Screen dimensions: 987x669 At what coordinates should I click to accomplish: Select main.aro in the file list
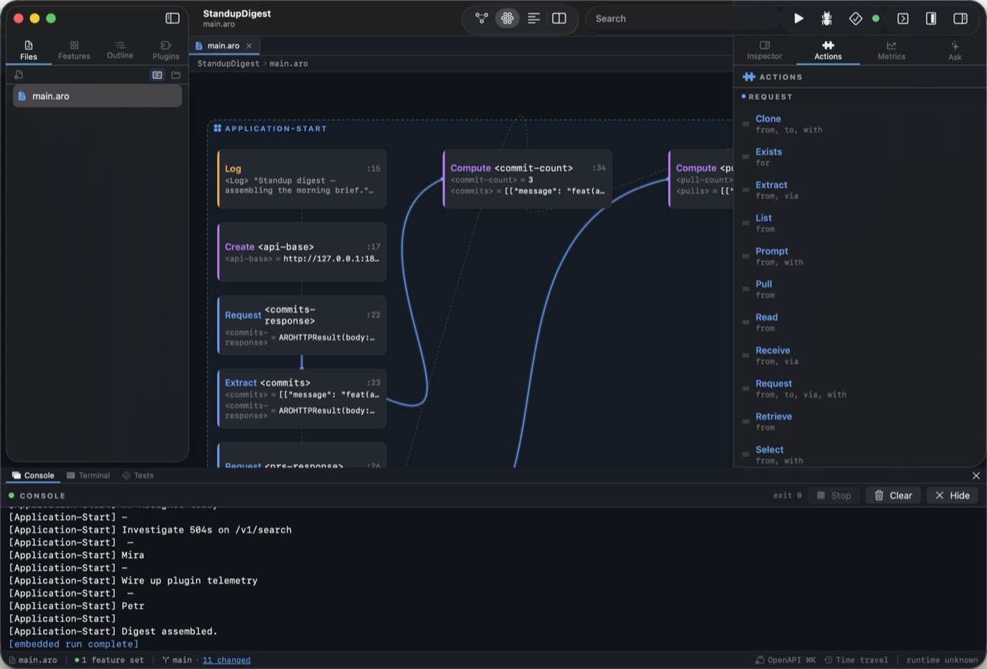(x=97, y=96)
